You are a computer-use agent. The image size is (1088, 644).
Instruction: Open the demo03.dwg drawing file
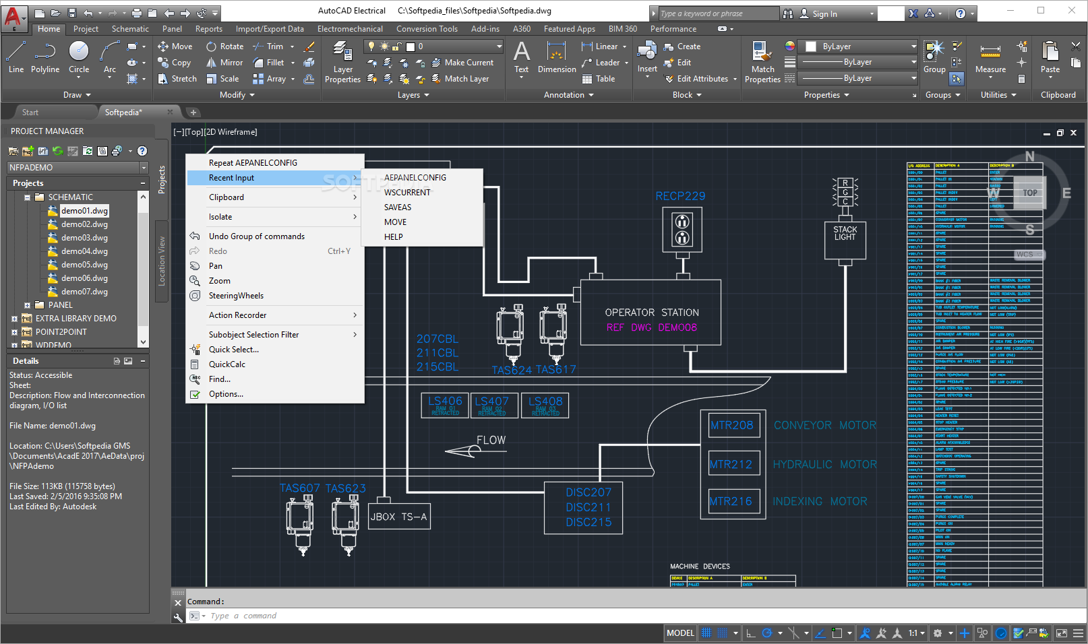click(x=84, y=237)
